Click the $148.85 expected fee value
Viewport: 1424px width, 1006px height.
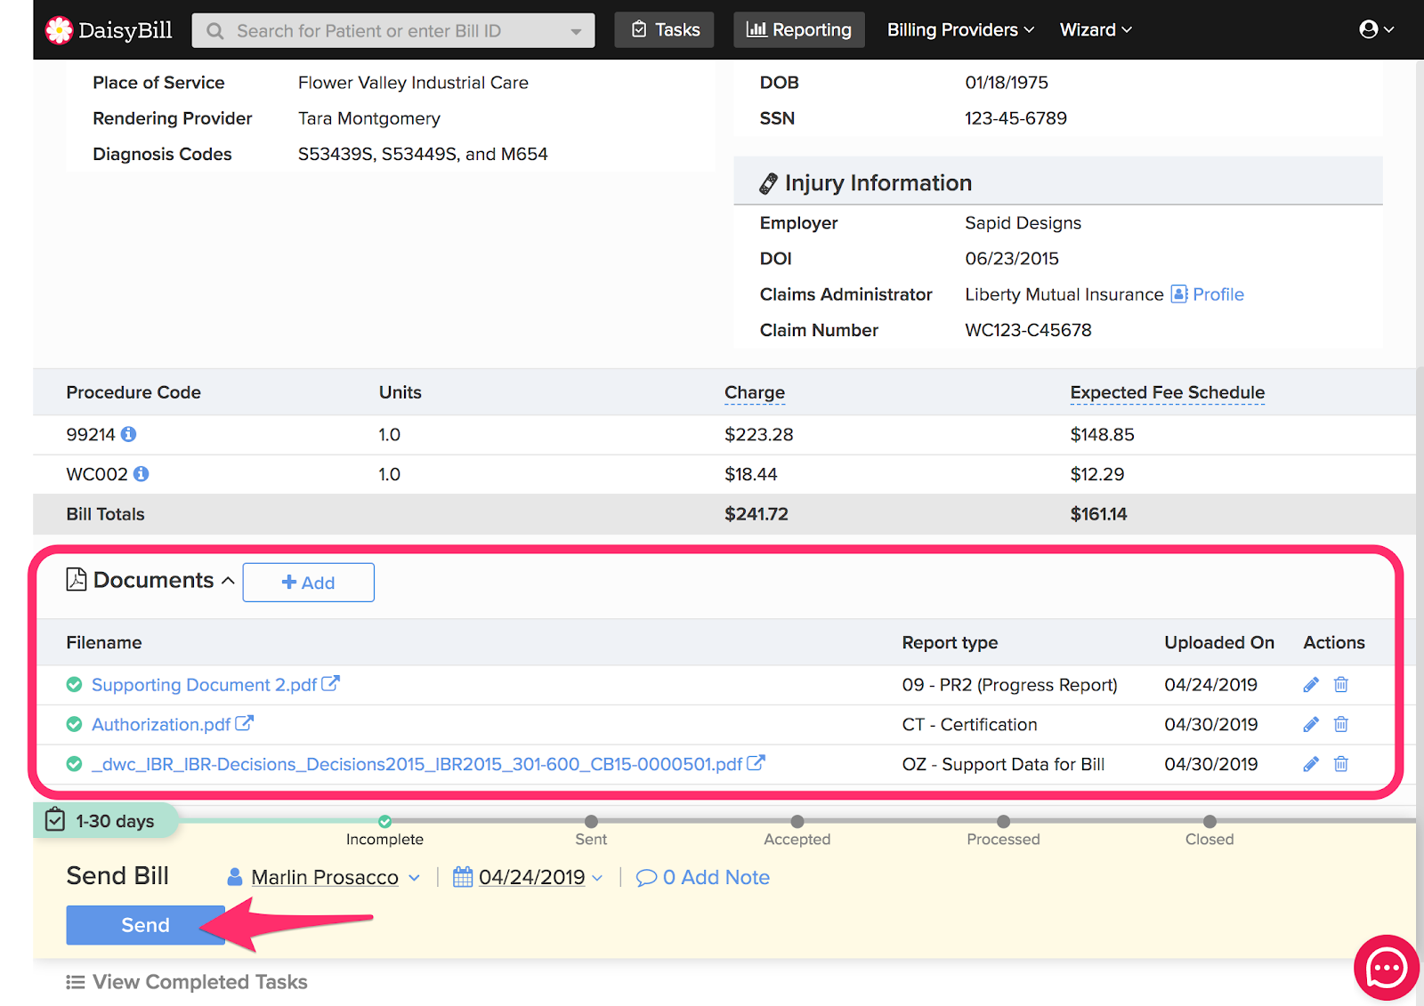1102,434
